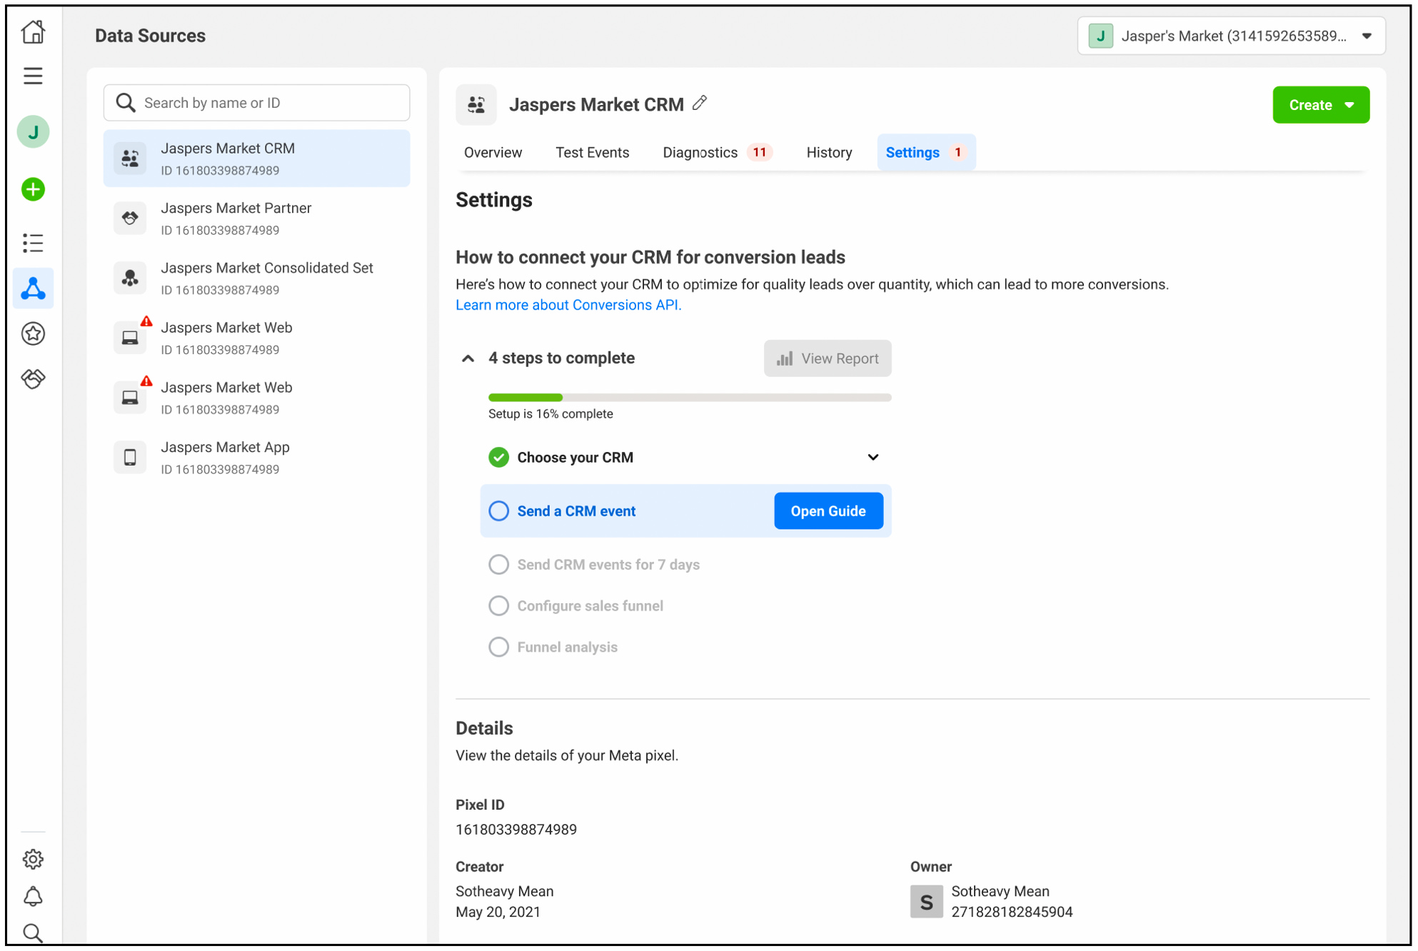Collapse the 4 steps to complete section
This screenshot has width=1418, height=951.
pos(468,358)
